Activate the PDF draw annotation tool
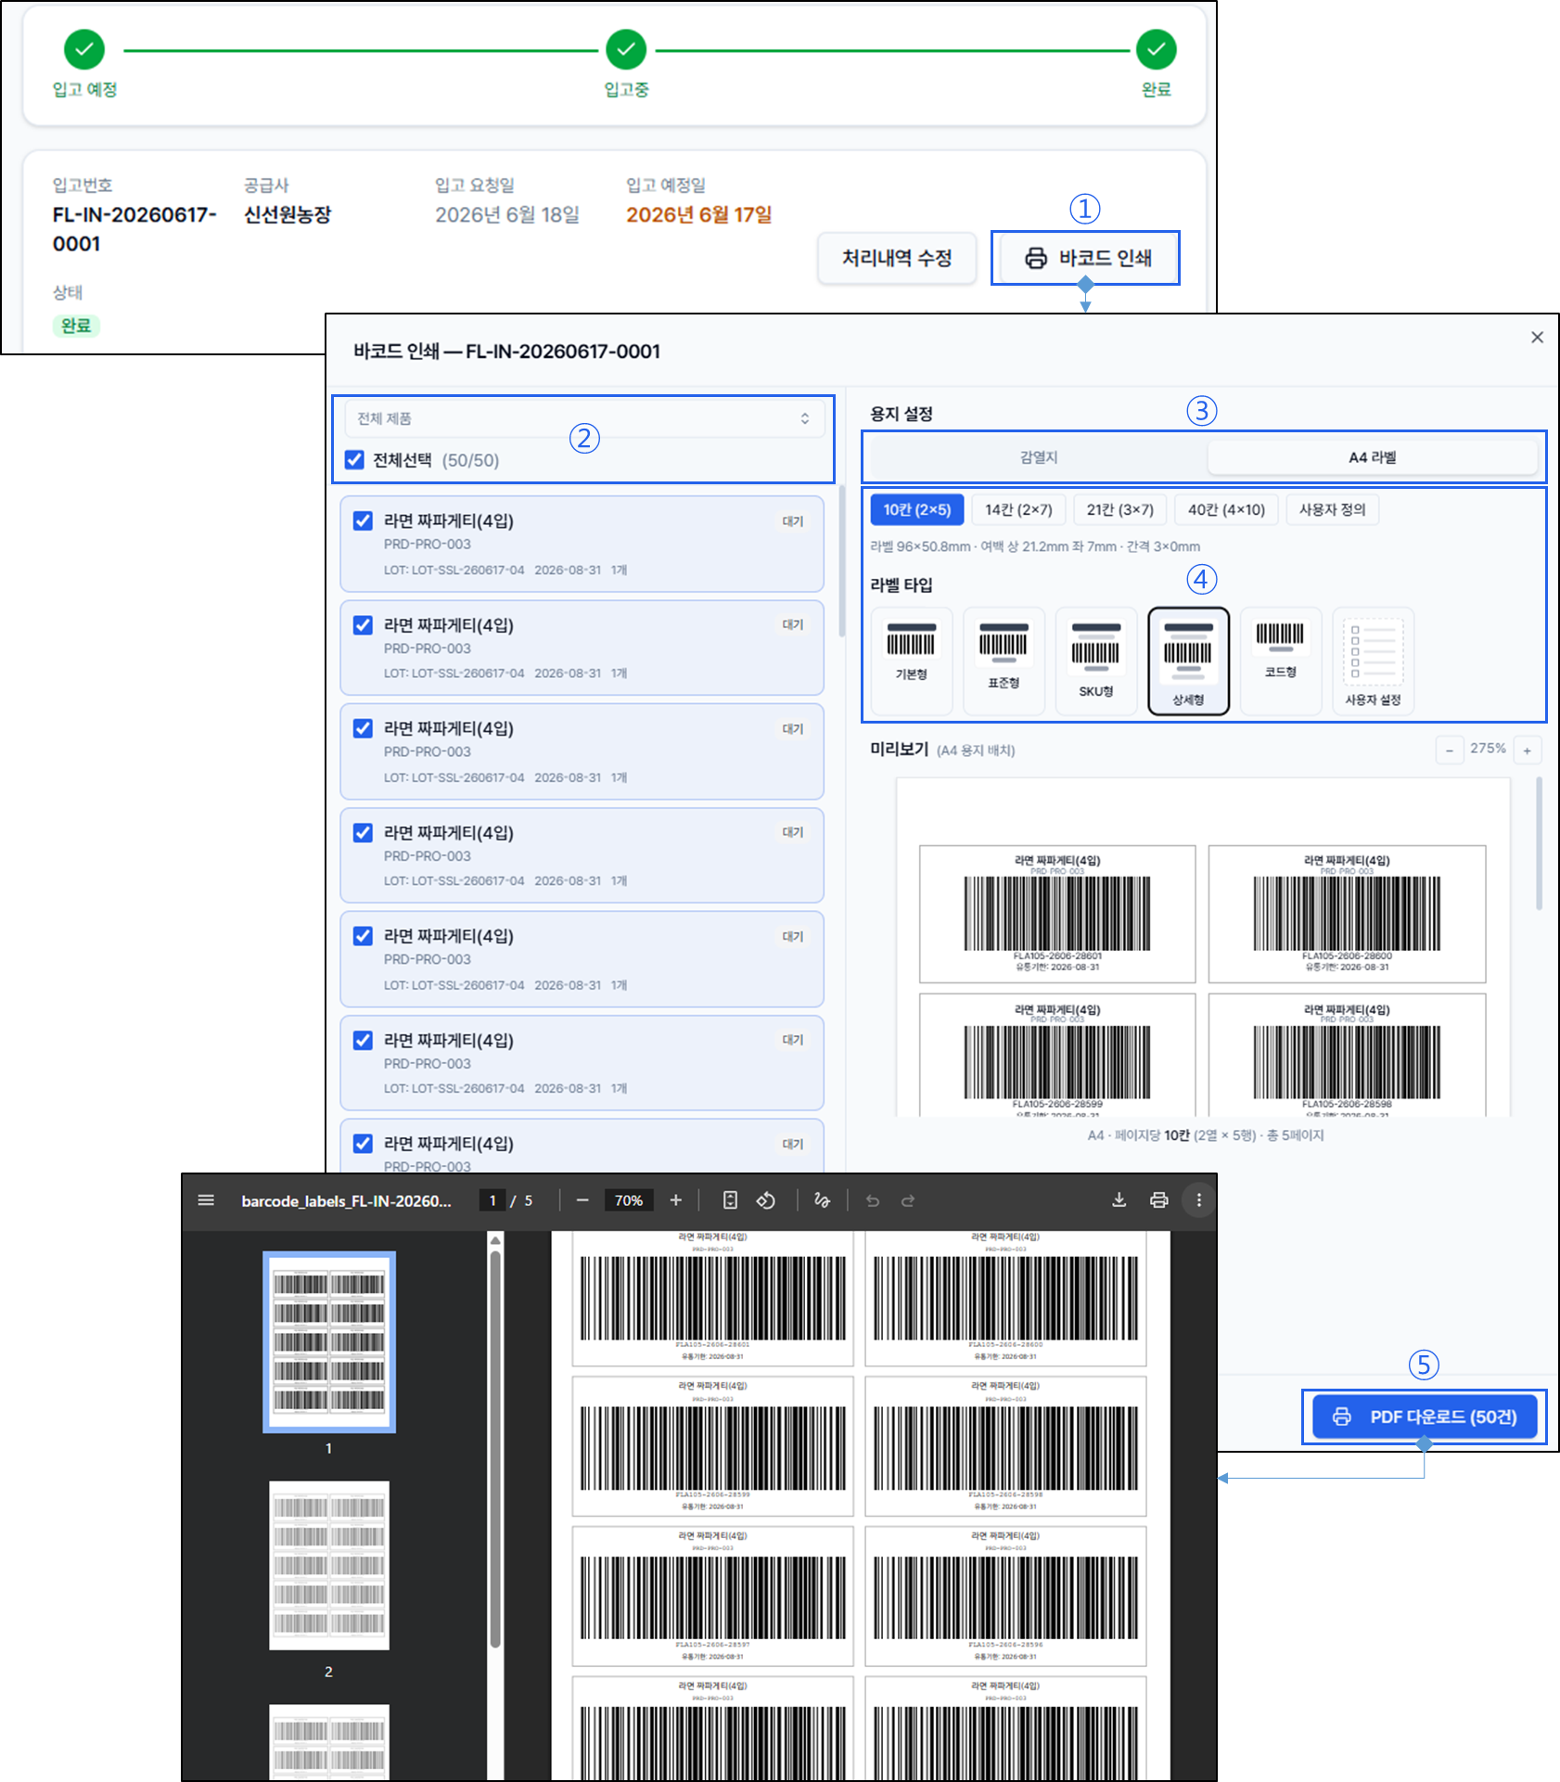 (822, 1200)
